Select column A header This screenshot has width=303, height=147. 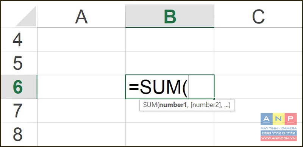[81, 16]
